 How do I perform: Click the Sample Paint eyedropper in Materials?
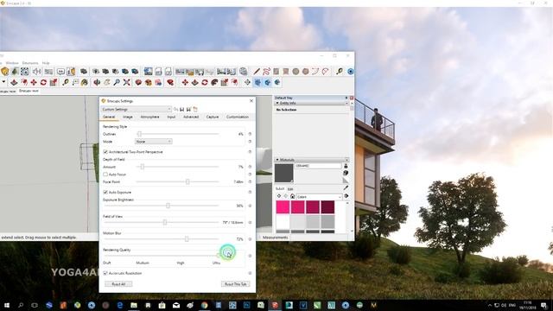click(346, 187)
